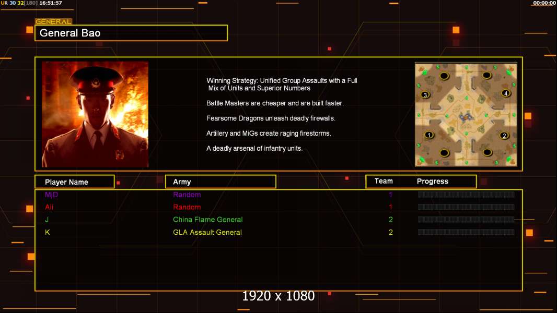
Task: Click the Team header label
Action: coord(384,181)
